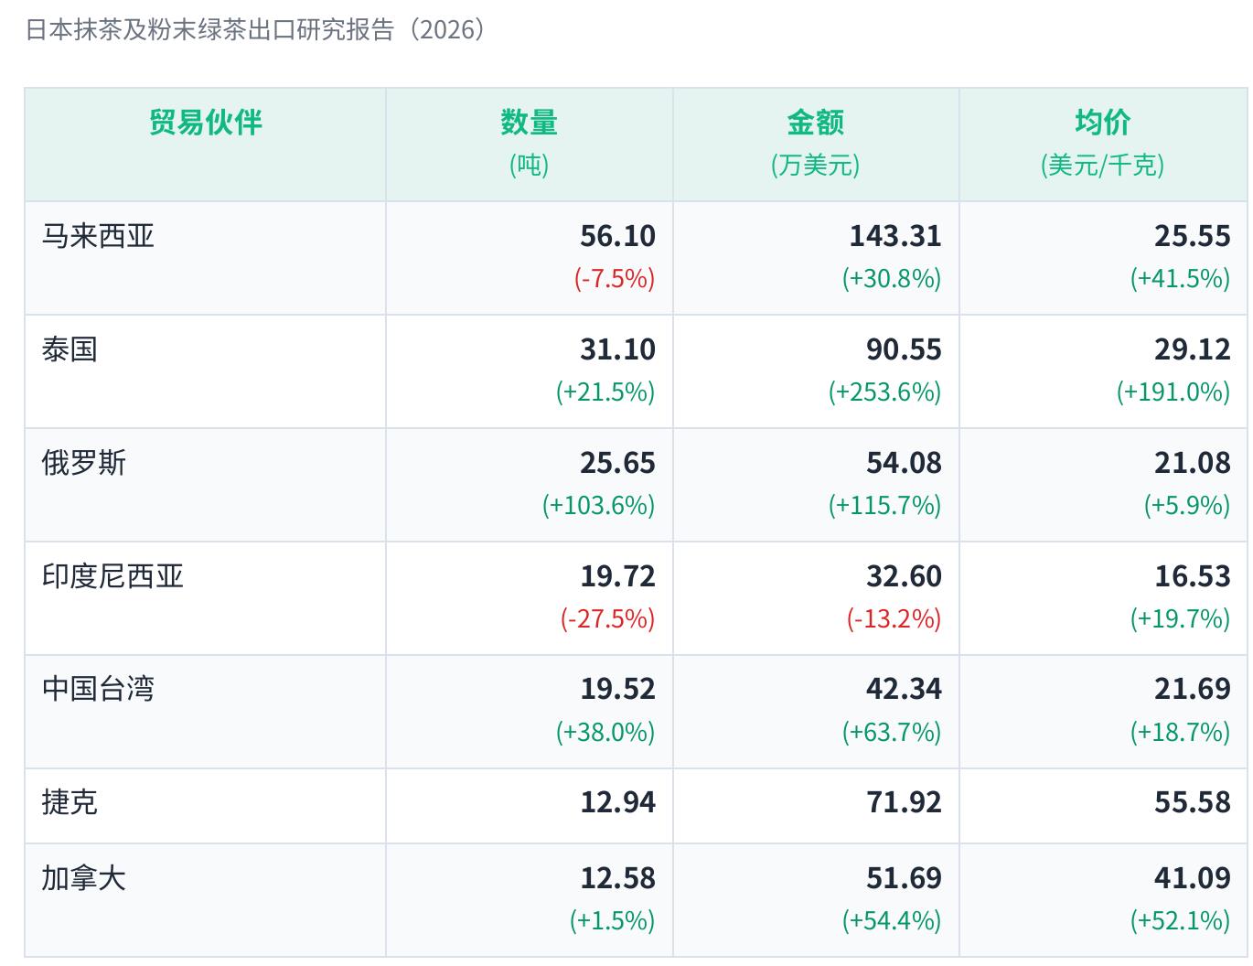
Task: Click Thailand quantity value 31.10
Action: pos(618,349)
